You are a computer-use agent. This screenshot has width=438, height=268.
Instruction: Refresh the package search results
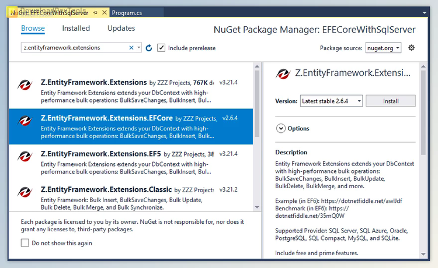[x=149, y=48]
